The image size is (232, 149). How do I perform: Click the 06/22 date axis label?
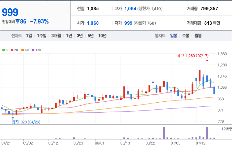tap(150, 143)
